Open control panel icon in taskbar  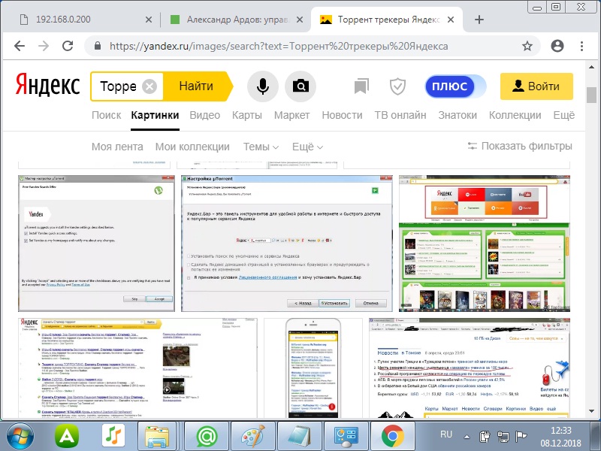(346, 436)
